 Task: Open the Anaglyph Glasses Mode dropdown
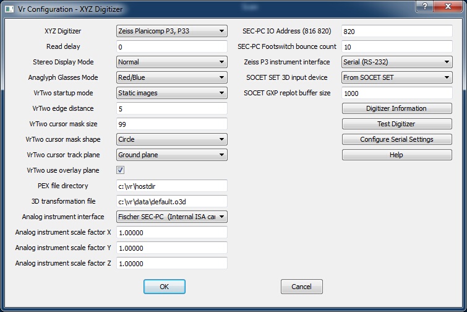(171, 77)
